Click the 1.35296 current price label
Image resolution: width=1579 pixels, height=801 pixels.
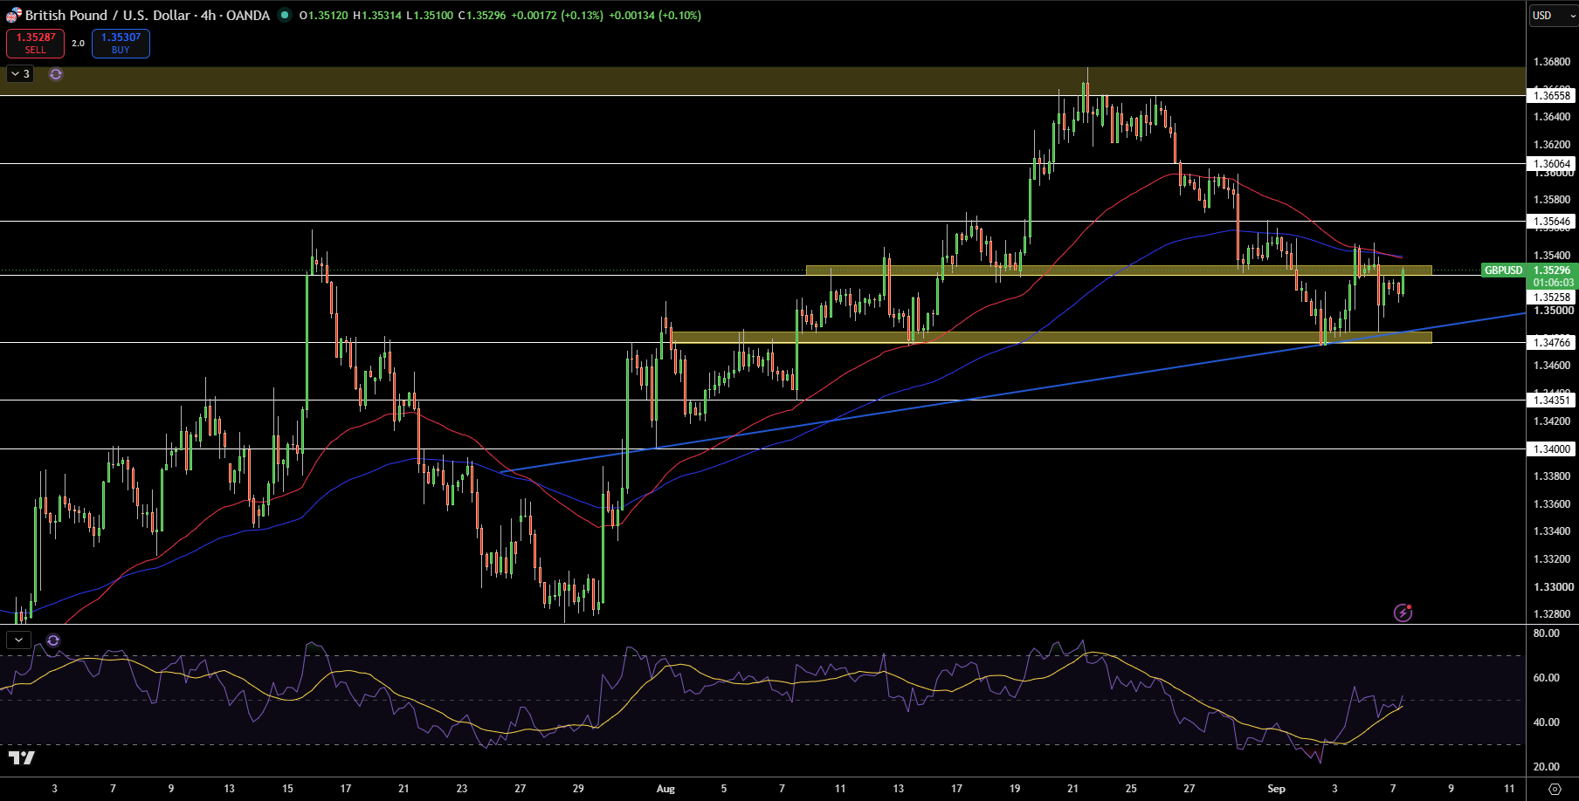1552,270
